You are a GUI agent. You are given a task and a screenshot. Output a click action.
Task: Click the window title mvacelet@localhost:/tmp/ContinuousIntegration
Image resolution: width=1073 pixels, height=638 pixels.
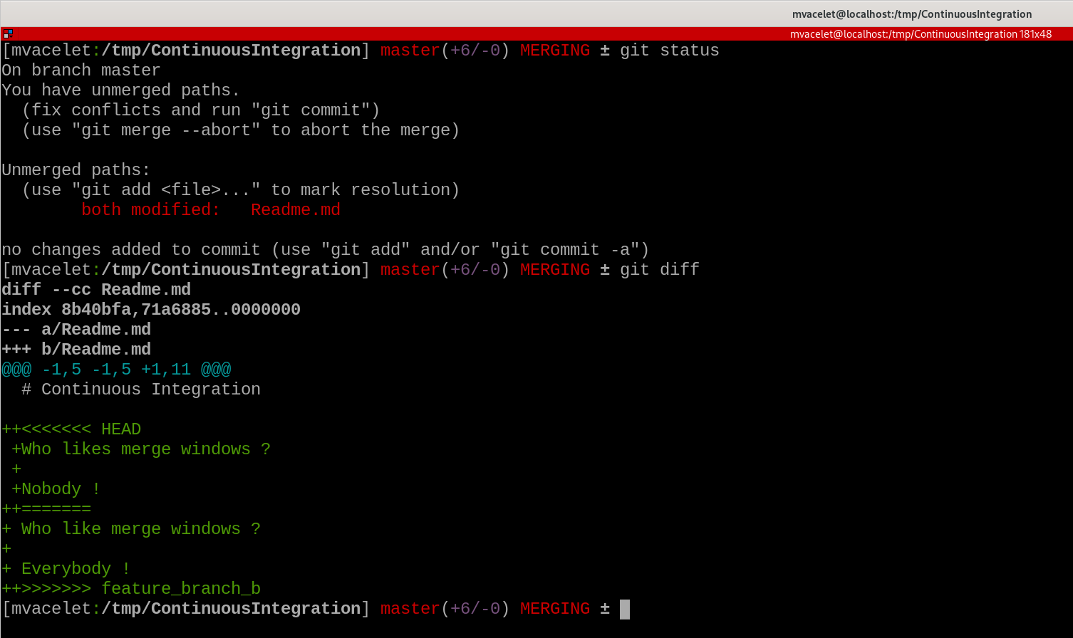tap(911, 14)
